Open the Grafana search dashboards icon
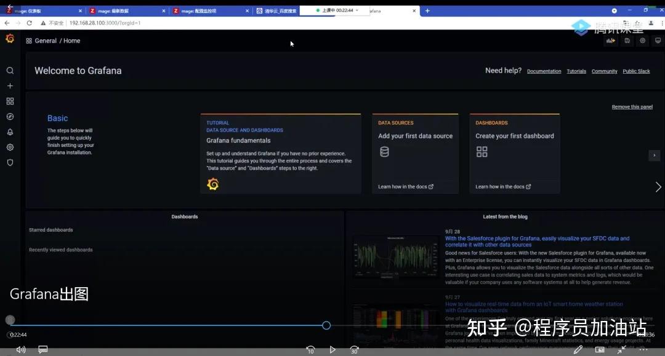Image resolution: width=665 pixels, height=356 pixels. pyautogui.click(x=10, y=70)
